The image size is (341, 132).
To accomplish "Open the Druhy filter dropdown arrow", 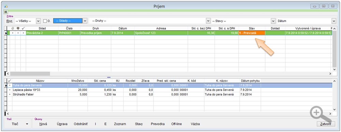I will point(208,21).
